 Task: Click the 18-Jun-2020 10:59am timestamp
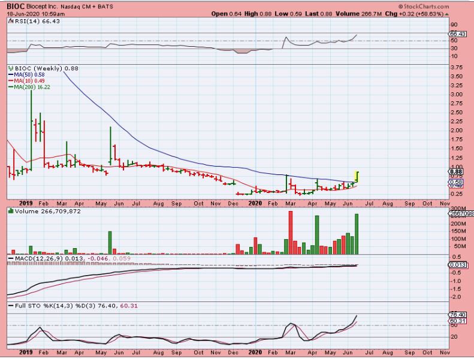point(36,14)
